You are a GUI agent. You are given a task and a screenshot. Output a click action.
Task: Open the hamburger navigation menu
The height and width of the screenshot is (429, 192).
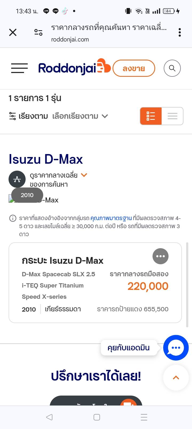[19, 68]
